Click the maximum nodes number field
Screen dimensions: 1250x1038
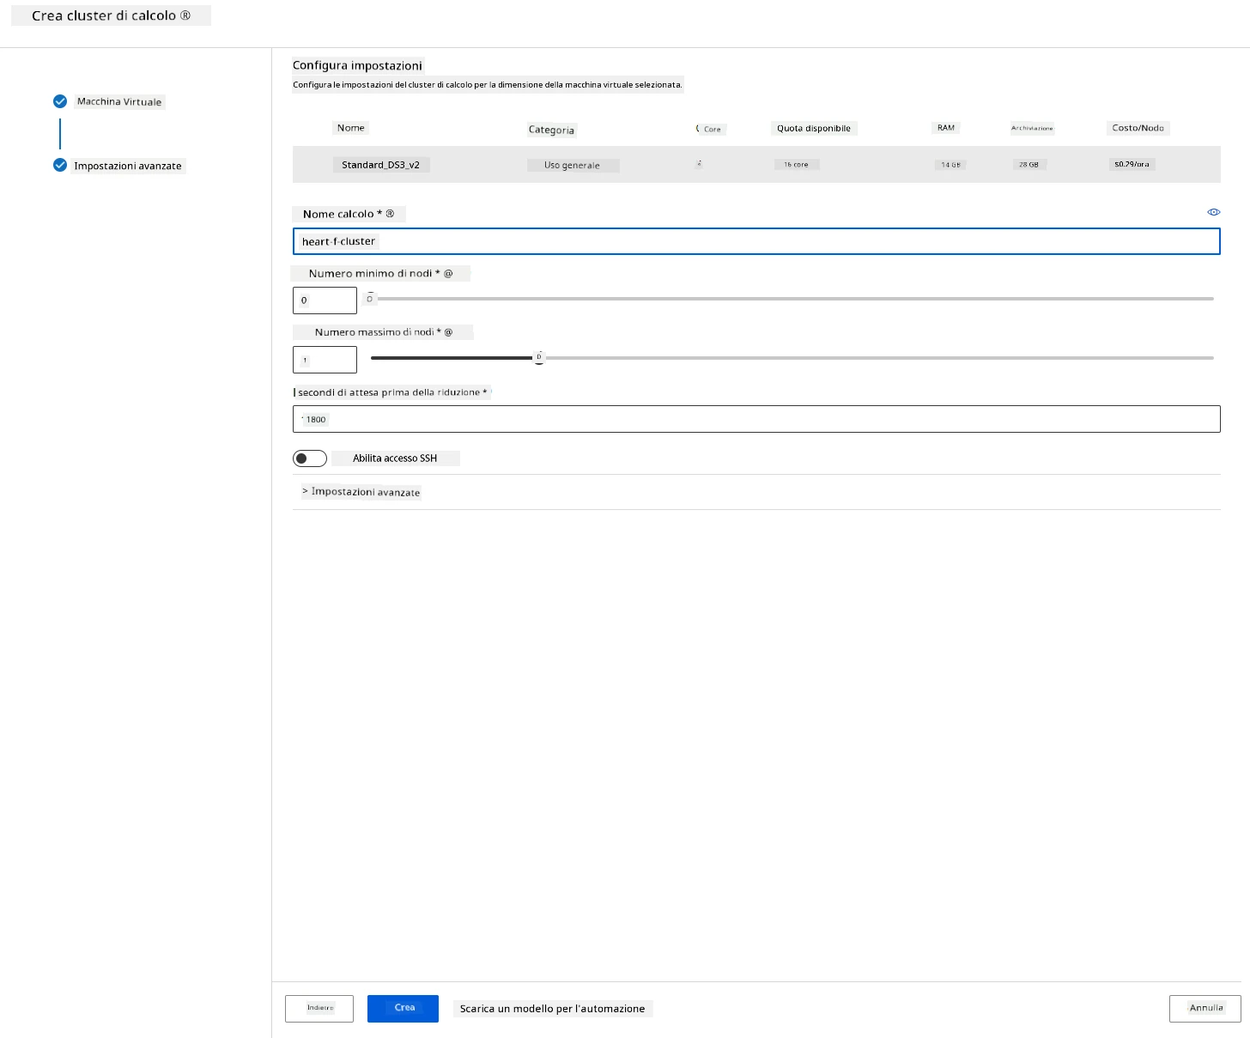pos(325,360)
